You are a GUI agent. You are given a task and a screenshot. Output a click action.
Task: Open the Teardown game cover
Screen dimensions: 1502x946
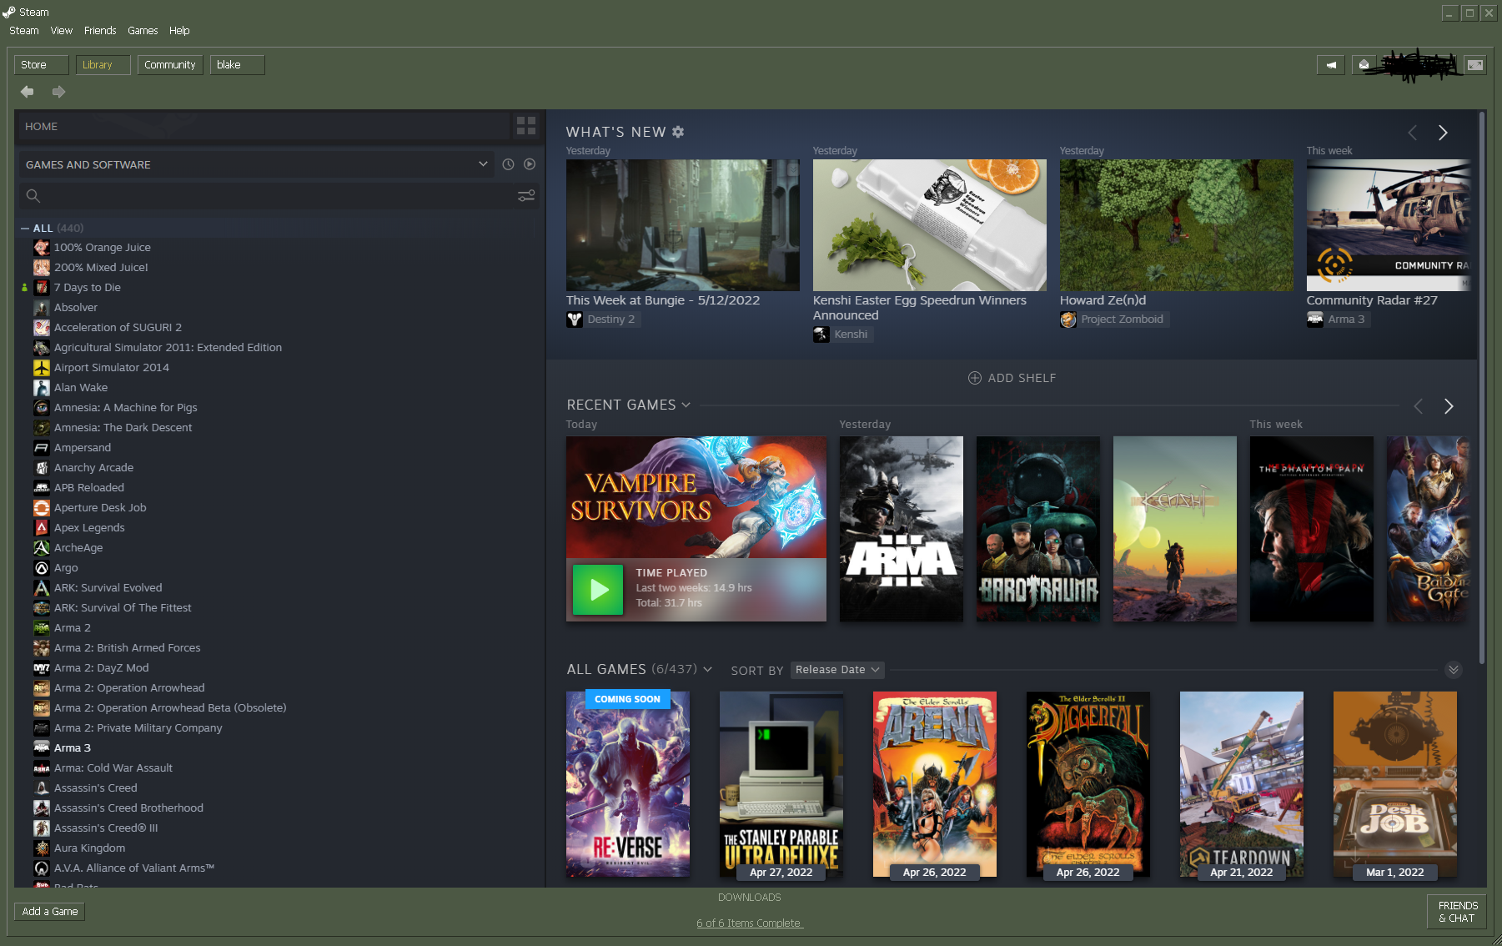point(1242,784)
